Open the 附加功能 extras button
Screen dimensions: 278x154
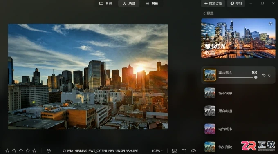tap(213, 3)
